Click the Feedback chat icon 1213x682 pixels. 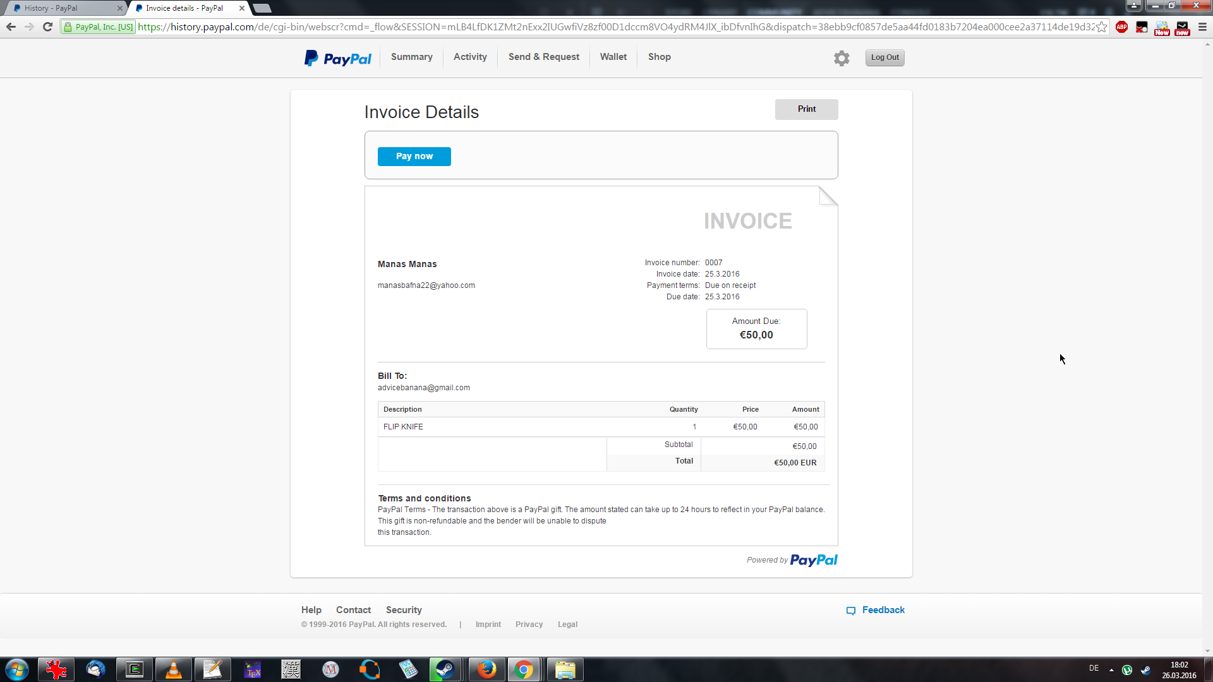[x=851, y=611]
